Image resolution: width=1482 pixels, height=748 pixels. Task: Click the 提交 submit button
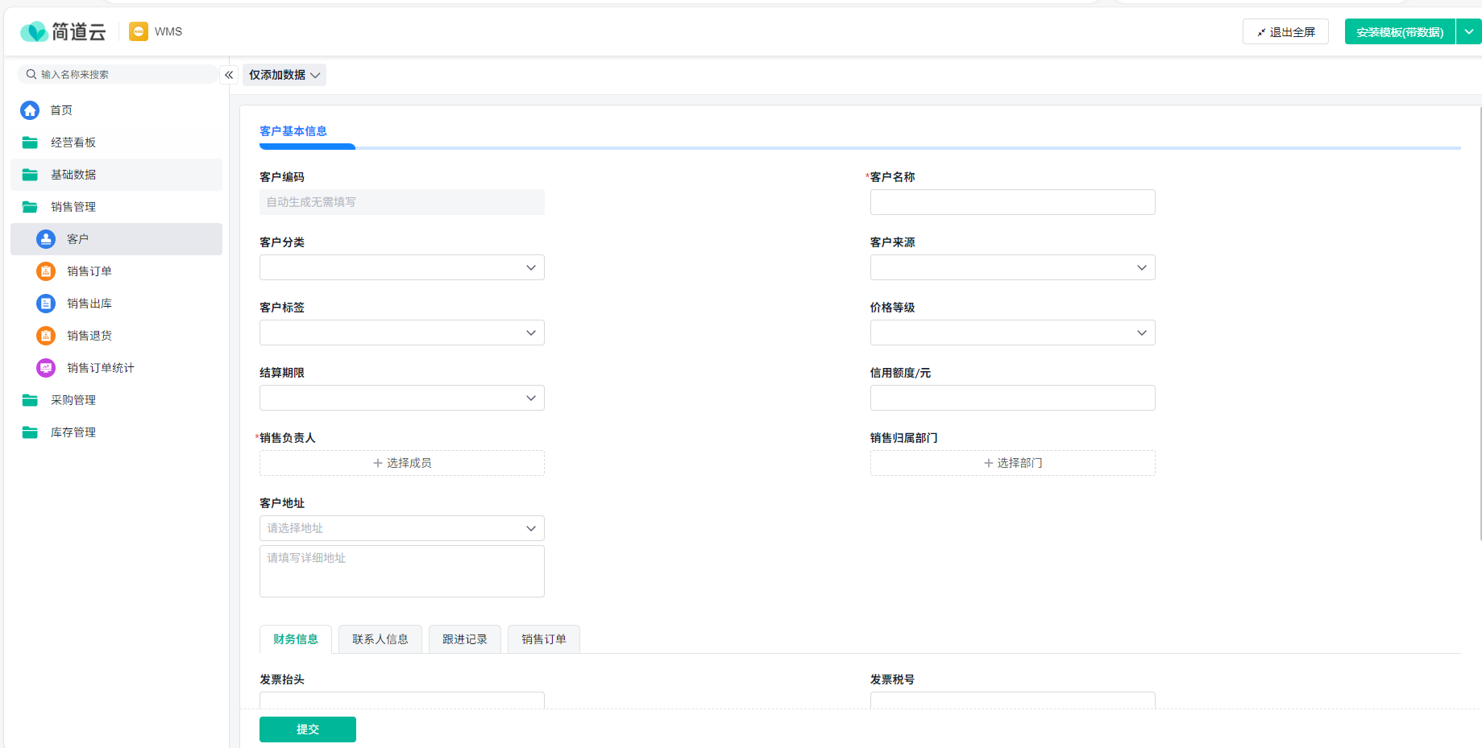(x=307, y=729)
